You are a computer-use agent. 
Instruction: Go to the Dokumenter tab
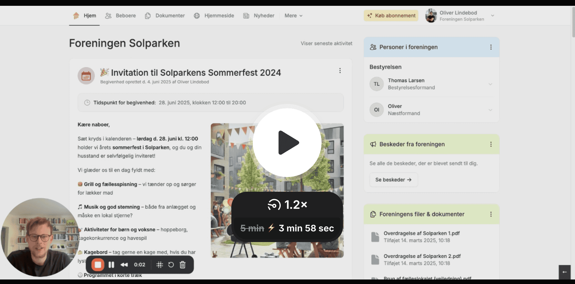click(x=165, y=15)
